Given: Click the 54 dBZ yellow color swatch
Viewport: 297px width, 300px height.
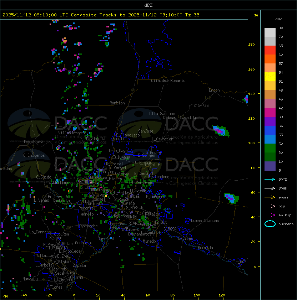Looking at the screenshot, I should (x=270, y=77).
